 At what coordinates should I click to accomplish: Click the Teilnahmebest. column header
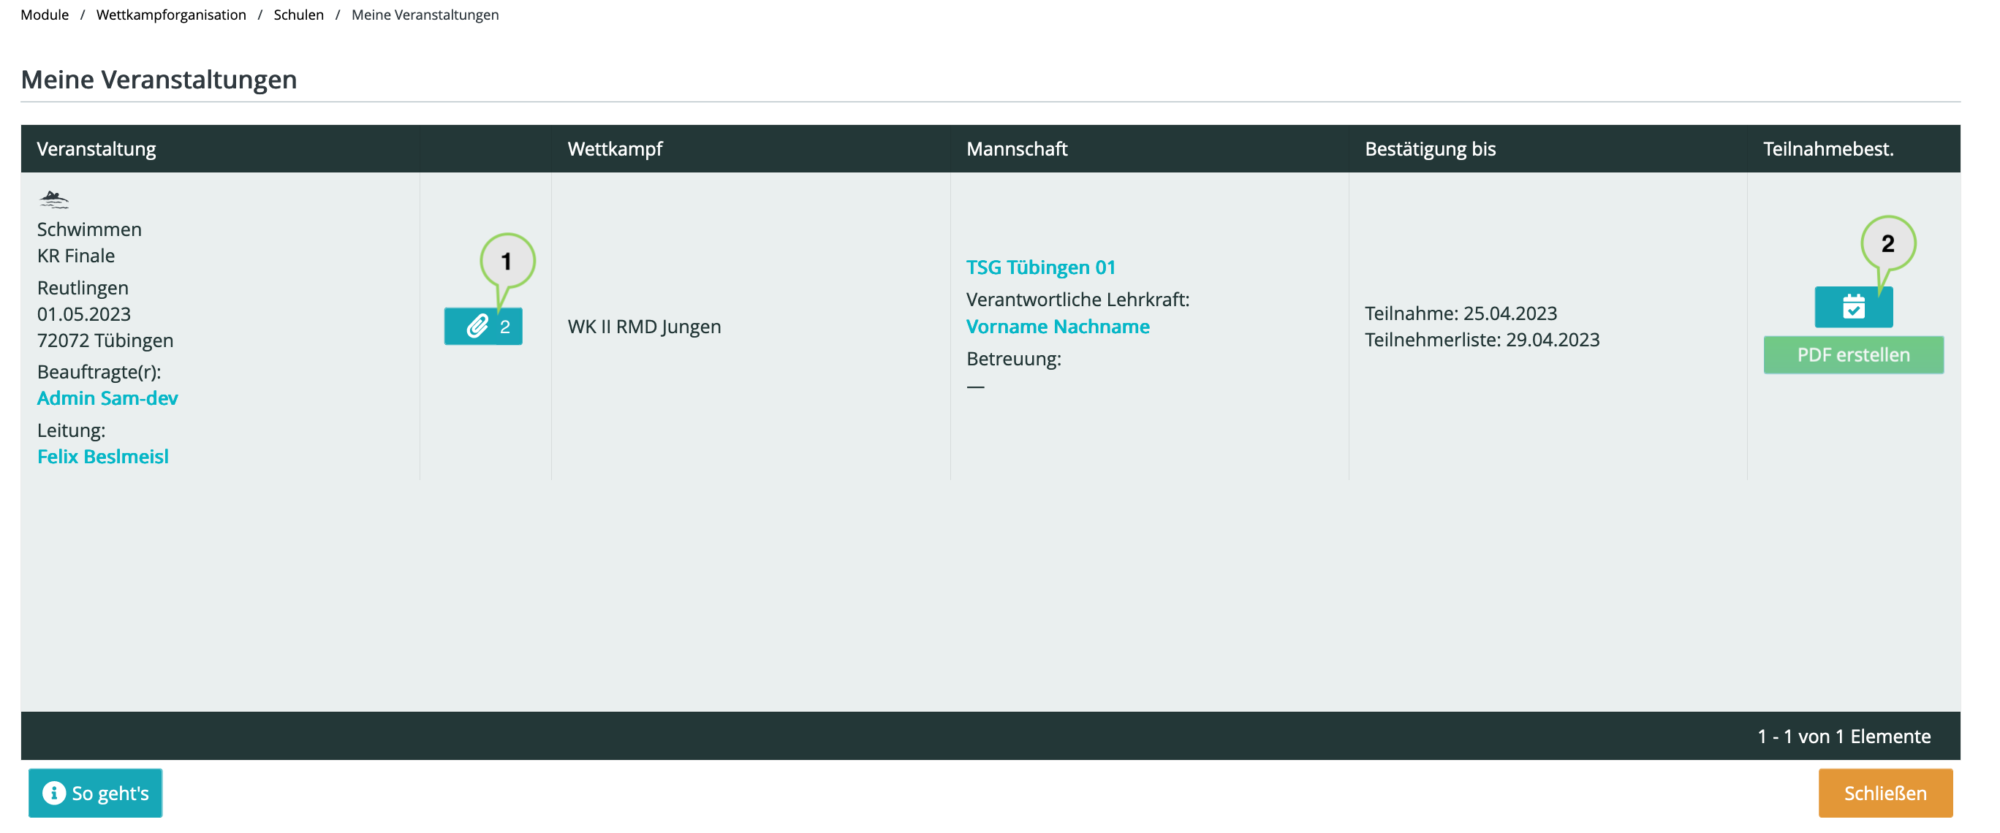[x=1827, y=148]
